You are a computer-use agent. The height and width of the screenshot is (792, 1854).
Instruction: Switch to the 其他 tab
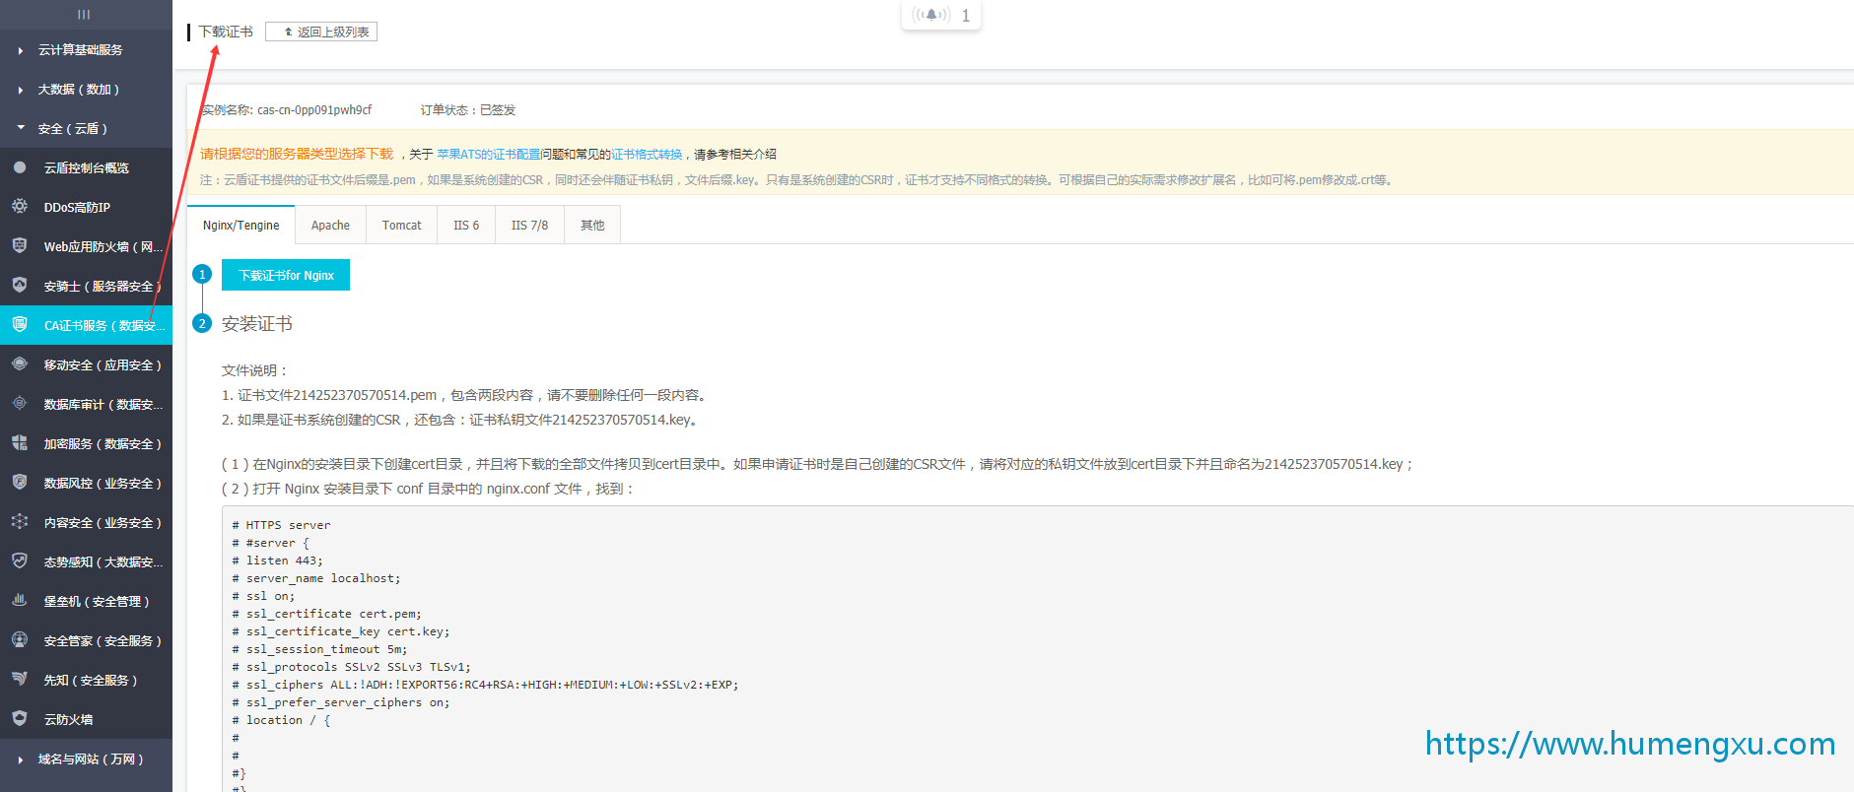coord(592,225)
